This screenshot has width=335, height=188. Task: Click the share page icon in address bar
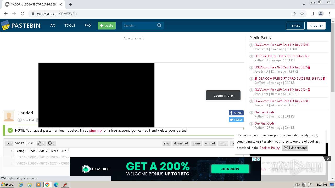294,14
